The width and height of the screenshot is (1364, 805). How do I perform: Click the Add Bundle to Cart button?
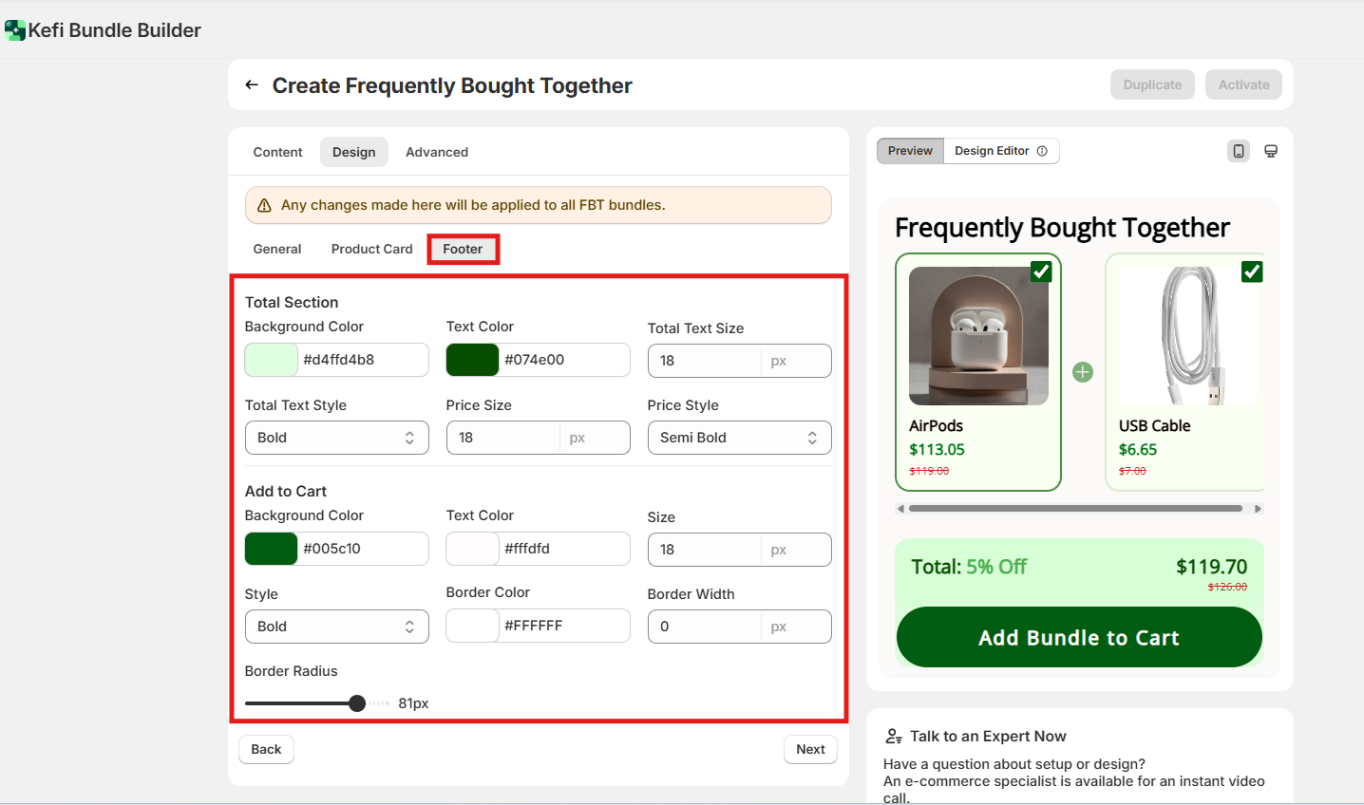tap(1079, 638)
